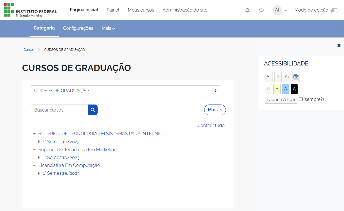The image size is (344, 211).
Task: Decrease font size with A- button
Action: click(x=269, y=77)
